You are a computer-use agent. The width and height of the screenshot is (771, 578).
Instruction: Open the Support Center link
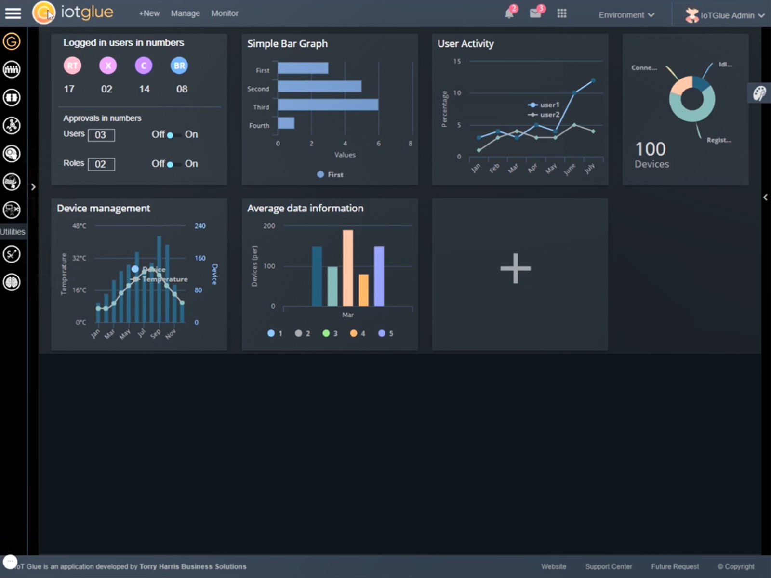(608, 566)
